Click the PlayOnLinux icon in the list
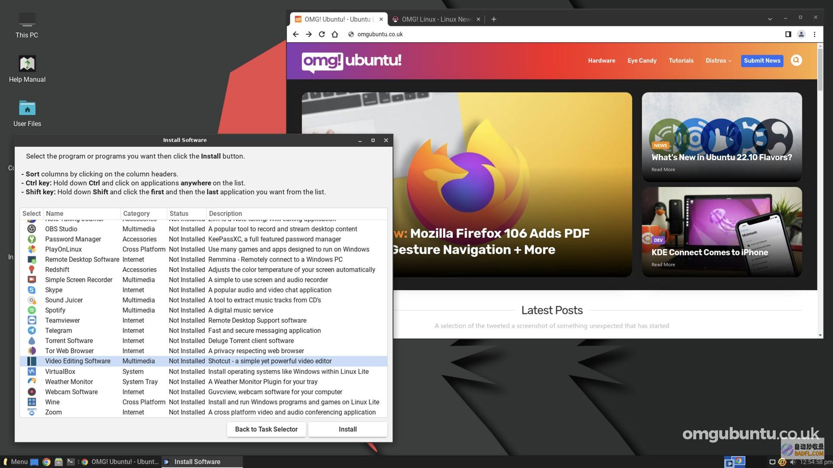Viewport: 833px width, 468px height. pos(32,249)
